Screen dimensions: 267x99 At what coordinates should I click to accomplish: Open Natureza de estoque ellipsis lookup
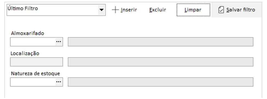[x=58, y=82]
